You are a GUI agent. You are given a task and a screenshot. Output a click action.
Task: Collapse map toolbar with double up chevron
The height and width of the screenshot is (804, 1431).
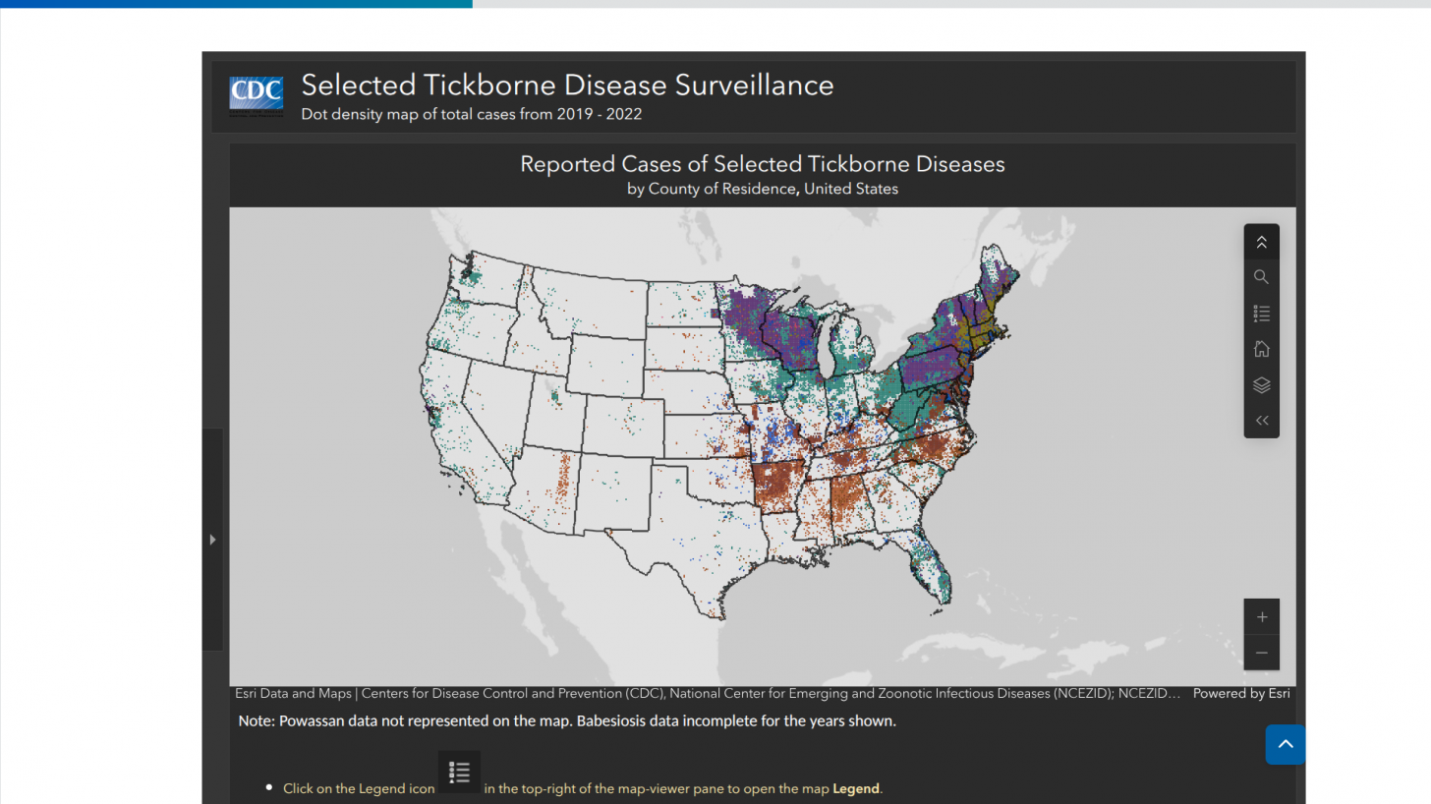[x=1261, y=242]
